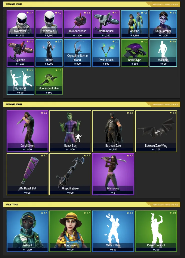The height and width of the screenshot is (258, 185).
Task: Select BB's Beast Bat pickaxe
Action: click(27, 174)
